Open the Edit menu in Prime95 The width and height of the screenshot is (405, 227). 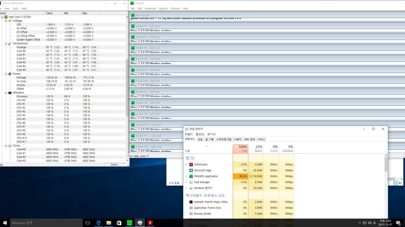tap(140, 8)
